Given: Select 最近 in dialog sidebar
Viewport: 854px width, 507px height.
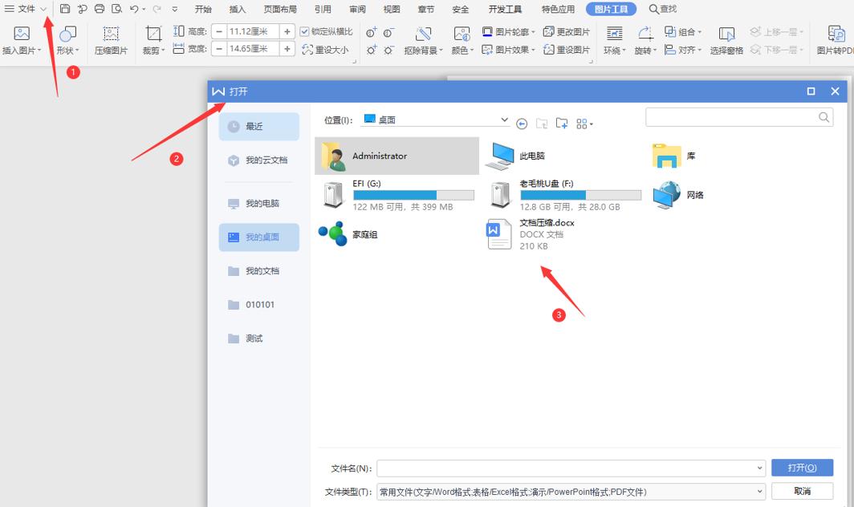Looking at the screenshot, I should pos(259,126).
